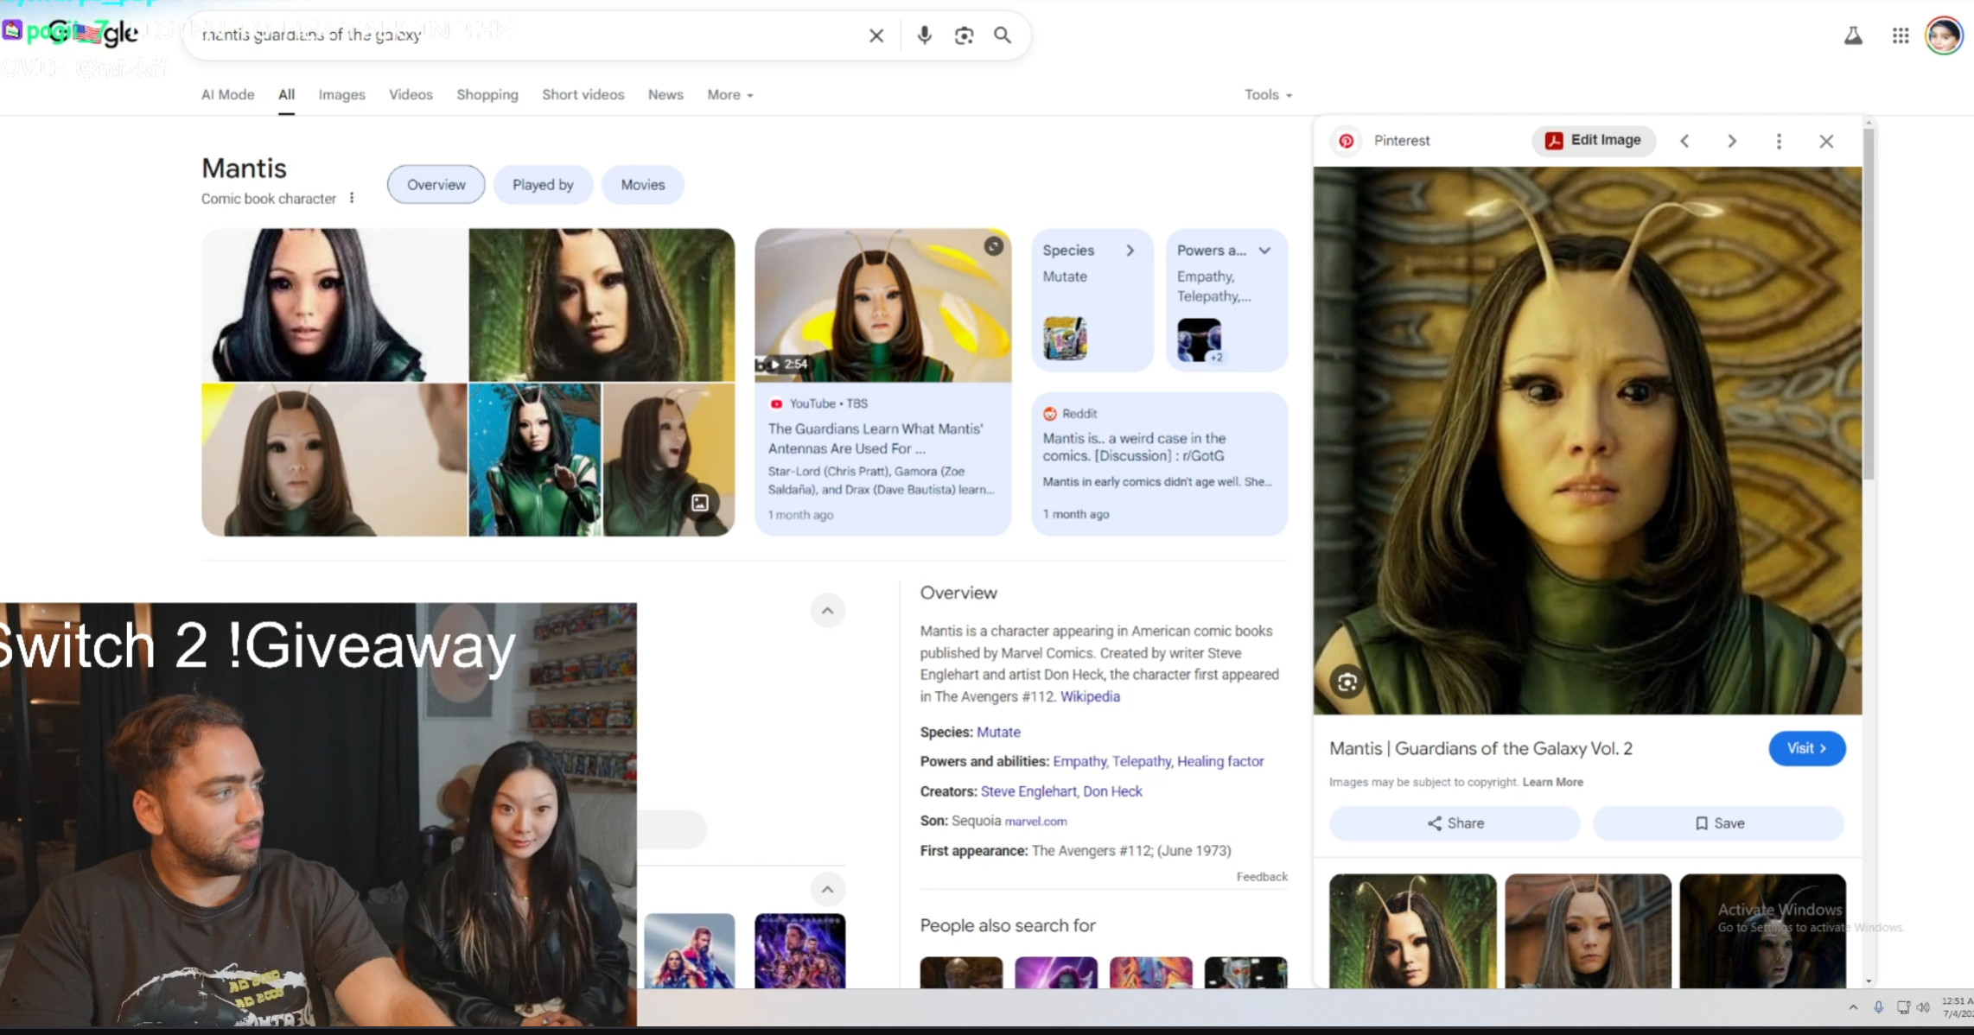Open the Reddit r/GotG discussion card
This screenshot has height=1035, width=1974.
coord(1159,464)
